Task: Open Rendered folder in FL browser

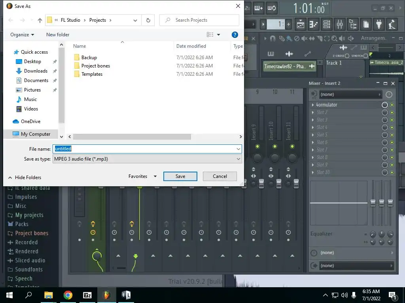Action: pyautogui.click(x=26, y=251)
